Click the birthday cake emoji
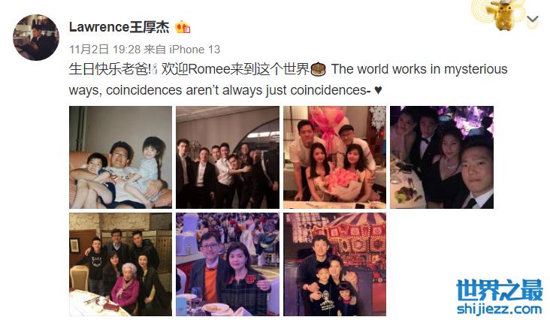This screenshot has width=550, height=320. click(319, 69)
